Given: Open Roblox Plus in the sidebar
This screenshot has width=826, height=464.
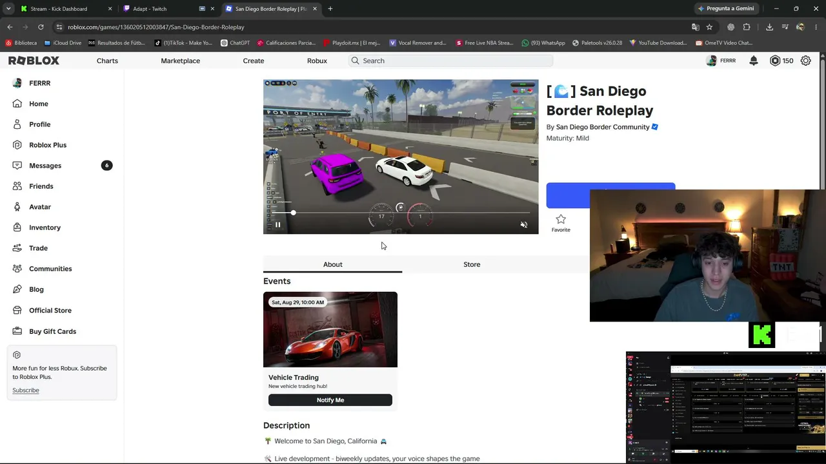Looking at the screenshot, I should click(48, 145).
